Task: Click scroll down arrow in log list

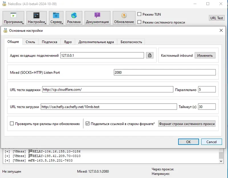Action: pyautogui.click(x=221, y=161)
